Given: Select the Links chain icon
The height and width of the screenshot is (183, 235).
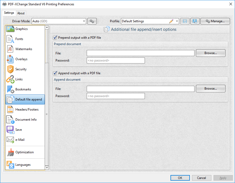Looking at the screenshot, I should [10, 79].
